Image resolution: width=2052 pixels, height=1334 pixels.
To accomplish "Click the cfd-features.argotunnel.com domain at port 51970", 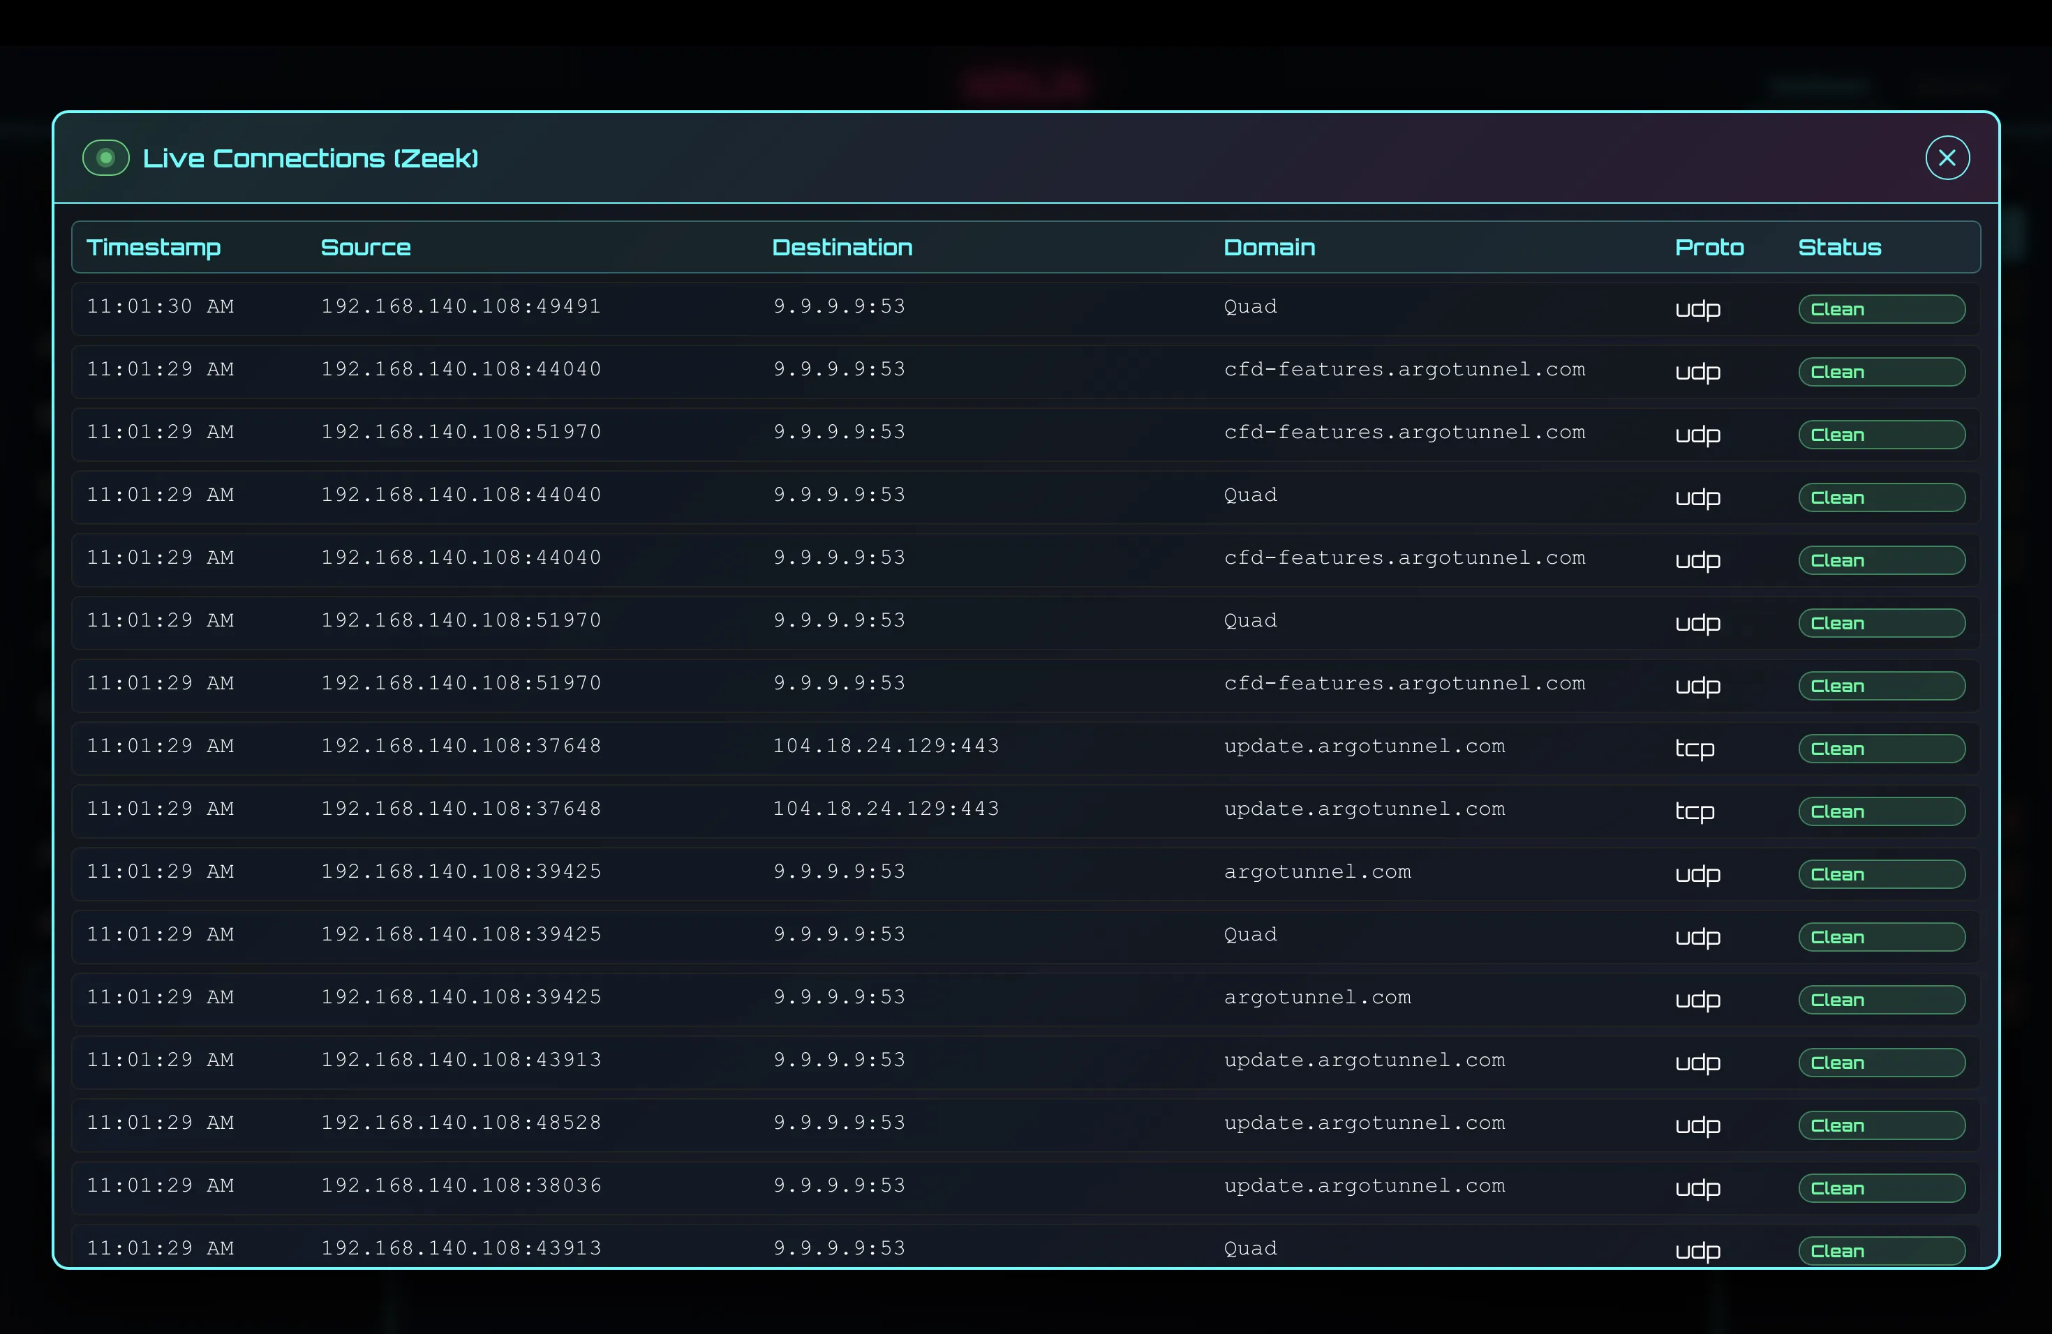I will coord(1404,432).
